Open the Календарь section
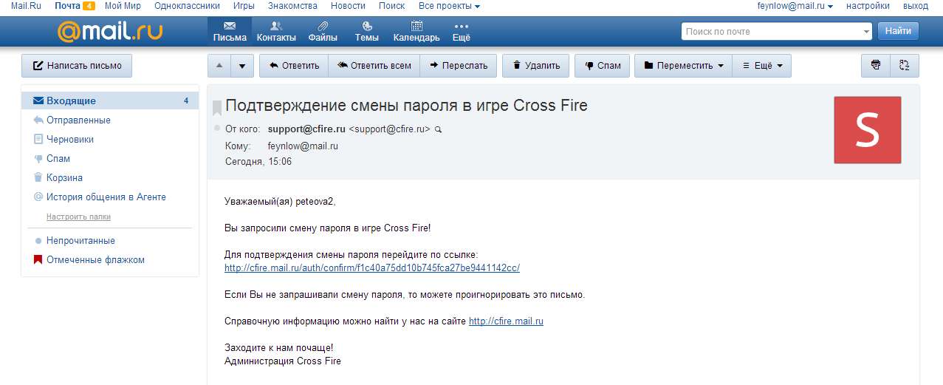Screen dimensions: 943x385 coord(416,31)
